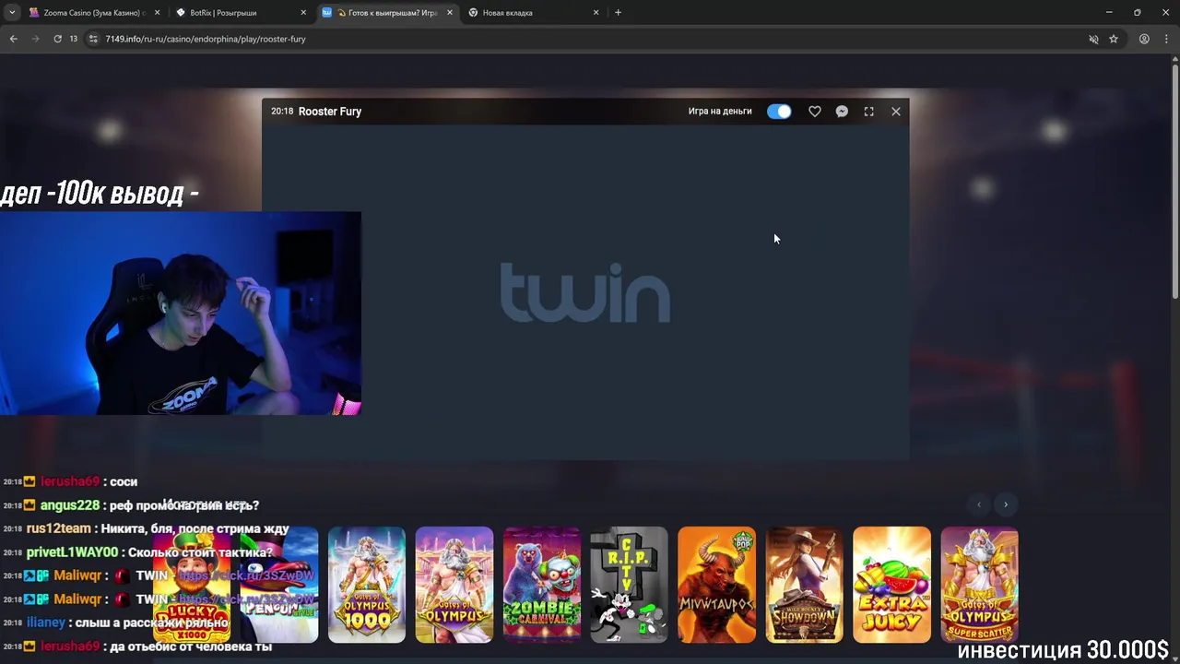Add Rooster Fury to favorites with heart icon

tap(815, 111)
